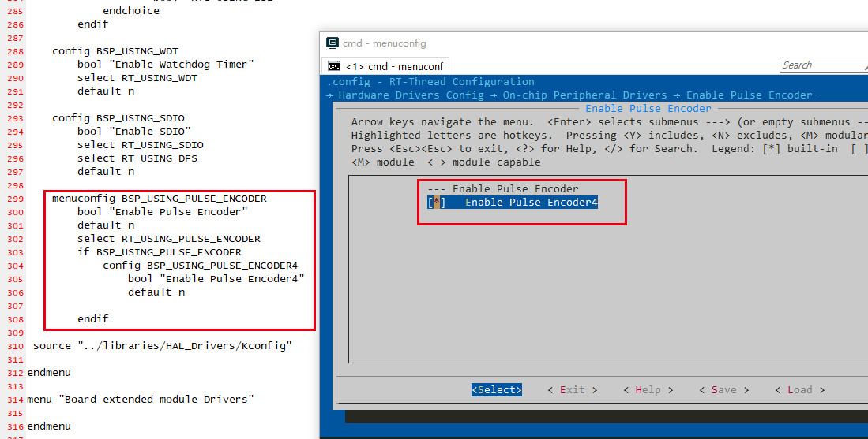868x439 pixels.
Task: Select the 'Enable Pulse Encoder4' menu entry text
Action: pos(531,203)
